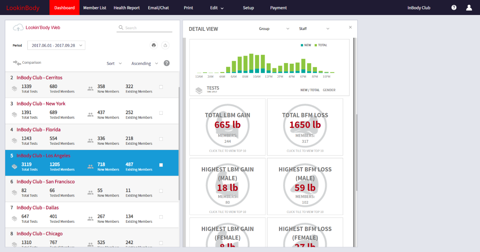Tick the InBody Club - San Francisco checkbox
The height and width of the screenshot is (252, 480).
[161, 191]
